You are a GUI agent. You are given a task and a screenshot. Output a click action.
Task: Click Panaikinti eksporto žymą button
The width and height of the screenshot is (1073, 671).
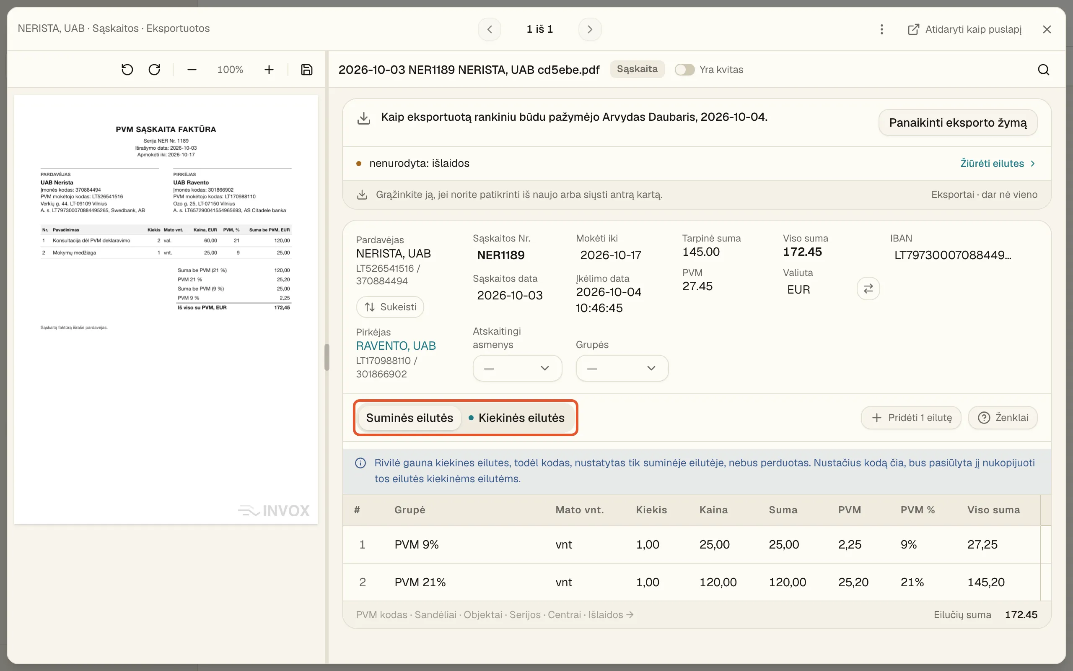(958, 123)
